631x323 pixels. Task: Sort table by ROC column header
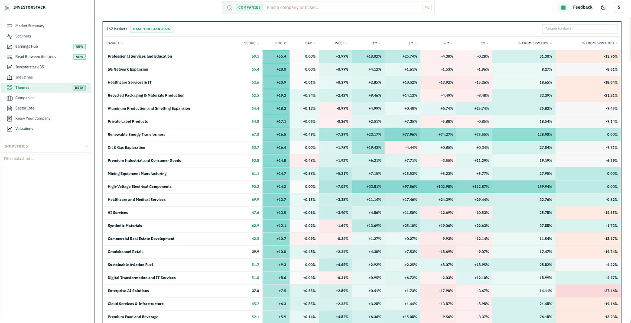tap(280, 43)
